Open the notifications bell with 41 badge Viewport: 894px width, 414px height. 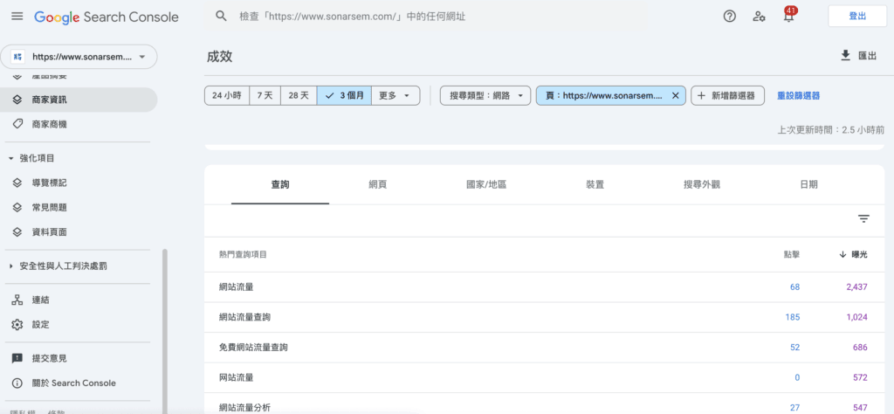coord(788,16)
